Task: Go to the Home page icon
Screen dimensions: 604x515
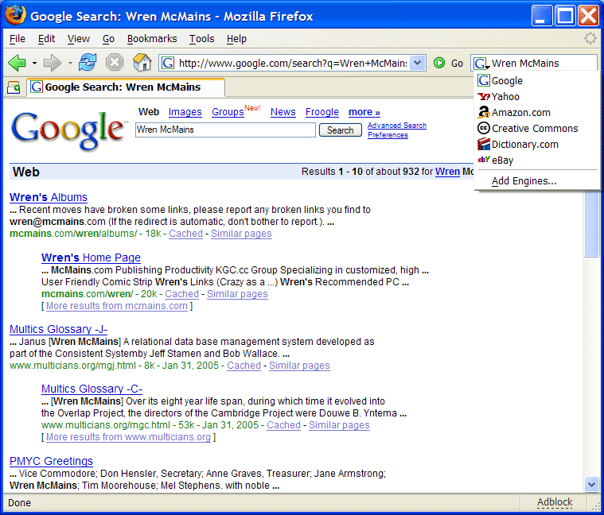Action: pos(142,62)
